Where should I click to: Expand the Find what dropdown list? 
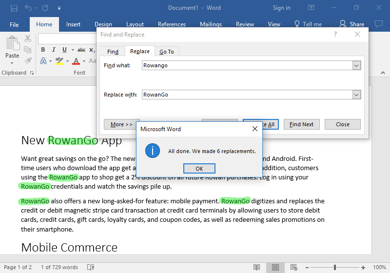(356, 65)
